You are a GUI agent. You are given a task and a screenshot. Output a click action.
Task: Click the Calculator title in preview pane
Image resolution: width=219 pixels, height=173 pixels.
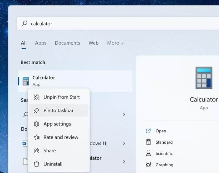pos(204,100)
